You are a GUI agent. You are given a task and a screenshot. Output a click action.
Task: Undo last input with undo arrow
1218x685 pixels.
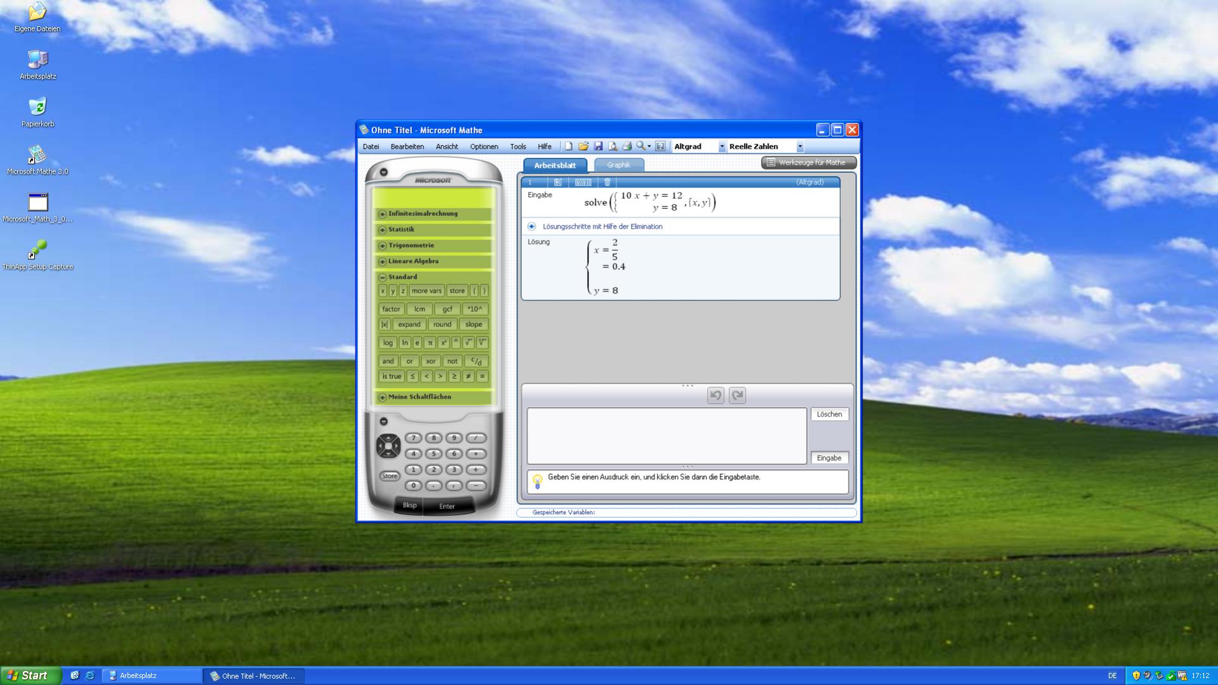tap(715, 396)
